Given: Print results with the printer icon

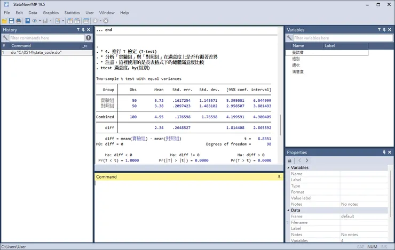Looking at the screenshot, I should [18, 21].
